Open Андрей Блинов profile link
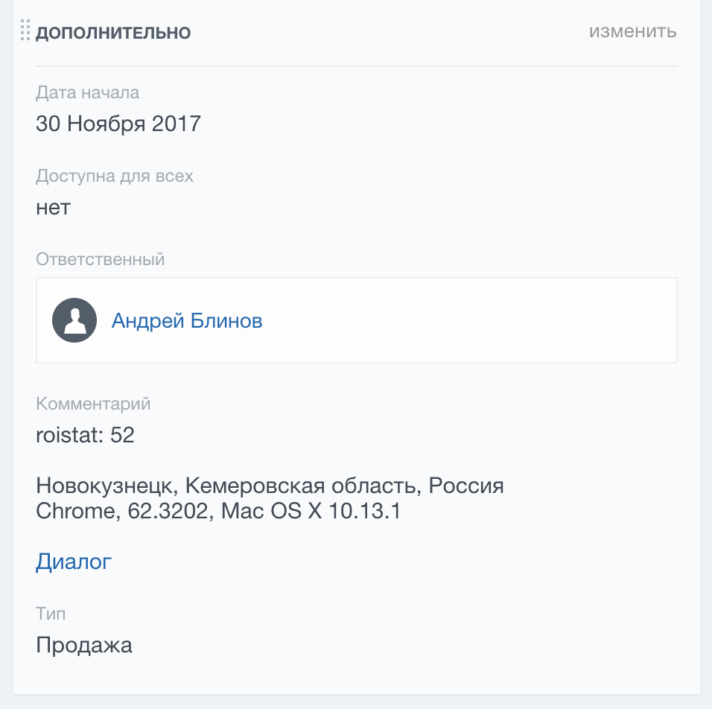712x709 pixels. [x=187, y=321]
